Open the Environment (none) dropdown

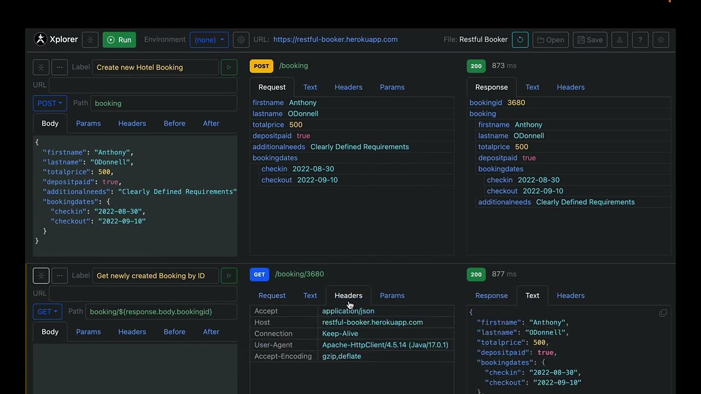(209, 39)
